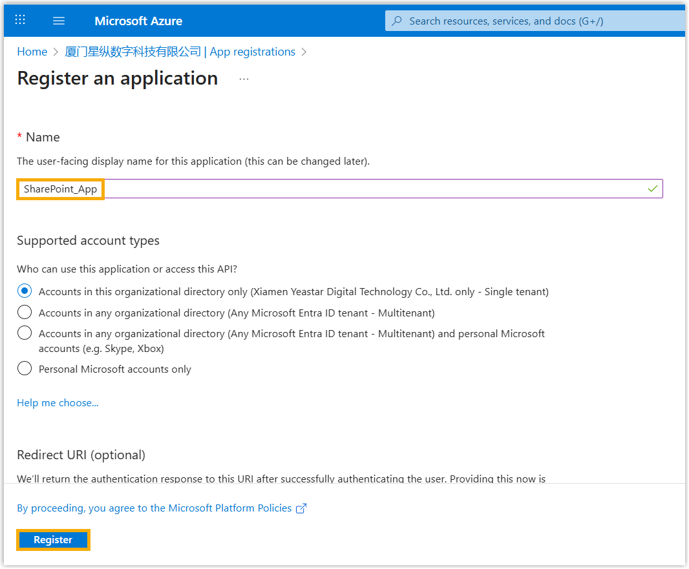Click the chevron after Home breadcrumb
Viewport: 689px width, 569px height.
56,52
